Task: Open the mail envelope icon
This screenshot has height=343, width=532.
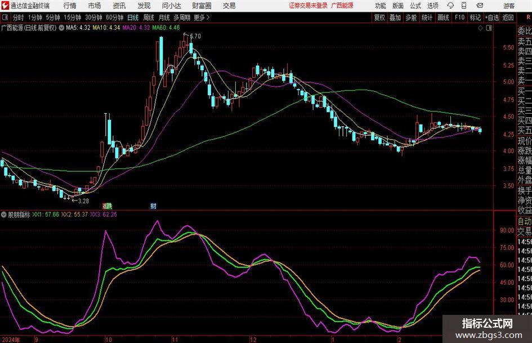Action: pos(480,6)
